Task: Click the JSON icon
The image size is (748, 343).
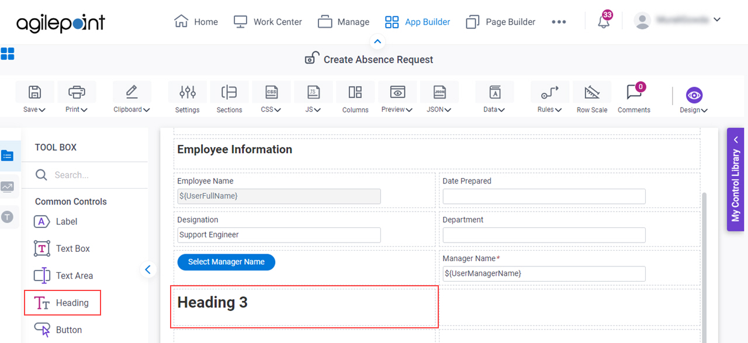Action: [439, 92]
